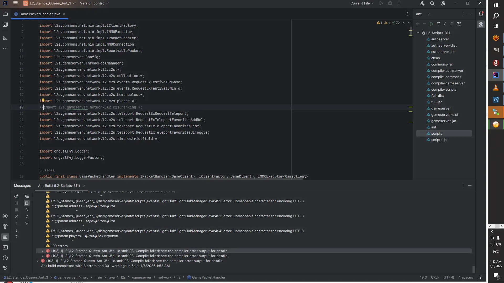
Task: Click the Run button in toolbar
Action: point(381,3)
